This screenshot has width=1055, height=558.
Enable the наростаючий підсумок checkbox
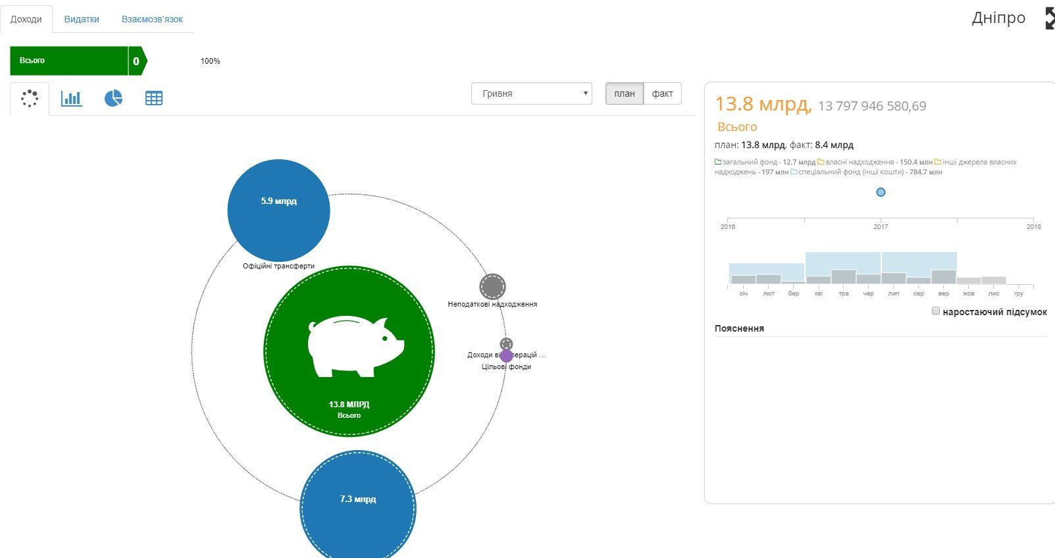(936, 311)
